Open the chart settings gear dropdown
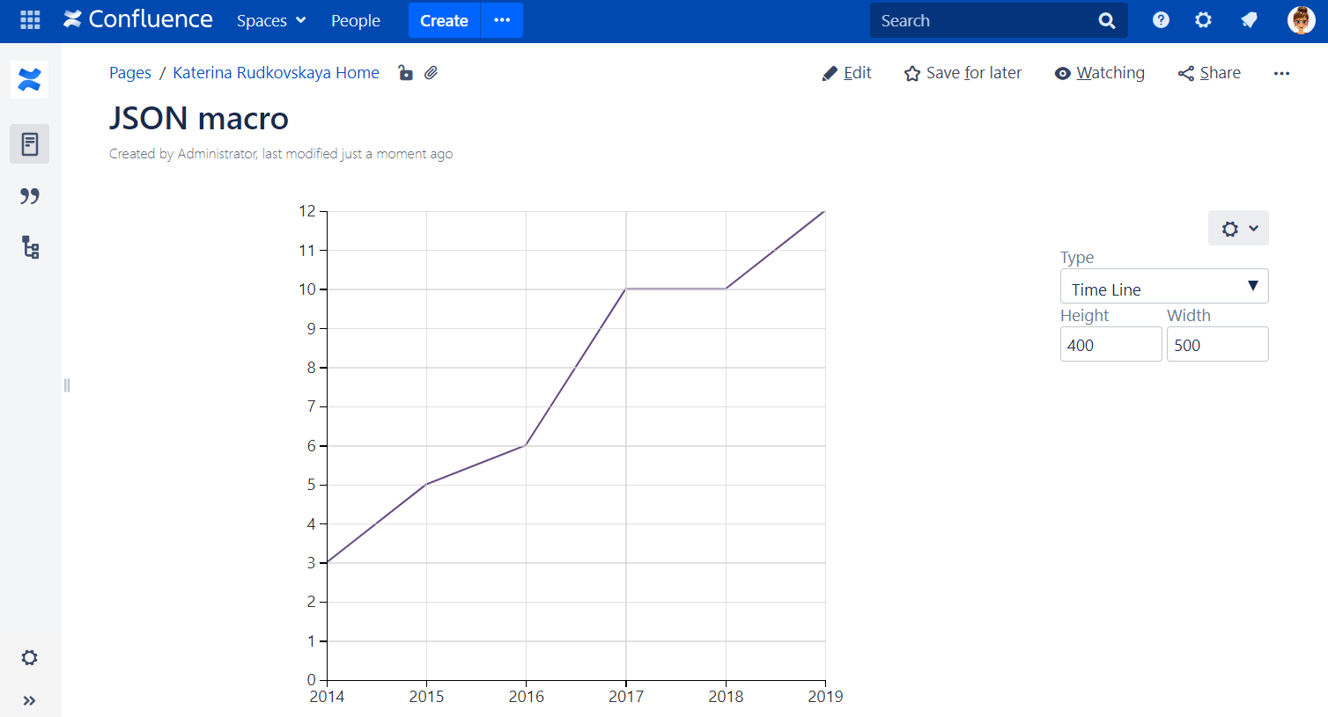 (x=1238, y=229)
